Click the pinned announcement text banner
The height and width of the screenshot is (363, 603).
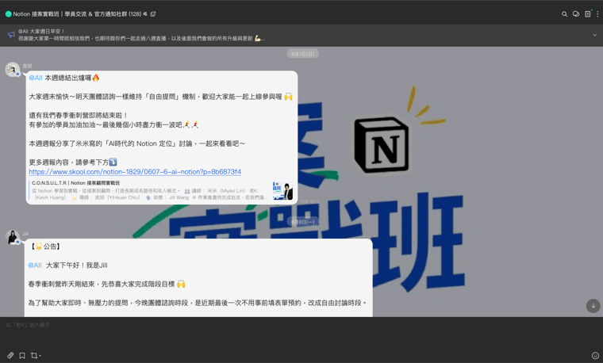coord(140,35)
